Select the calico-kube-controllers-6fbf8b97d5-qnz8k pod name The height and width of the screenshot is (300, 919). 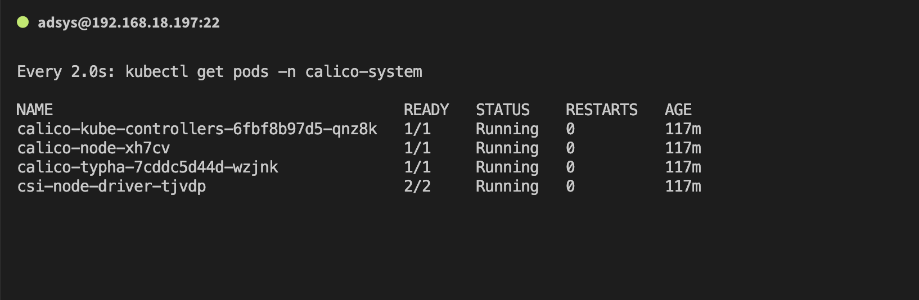tap(197, 129)
